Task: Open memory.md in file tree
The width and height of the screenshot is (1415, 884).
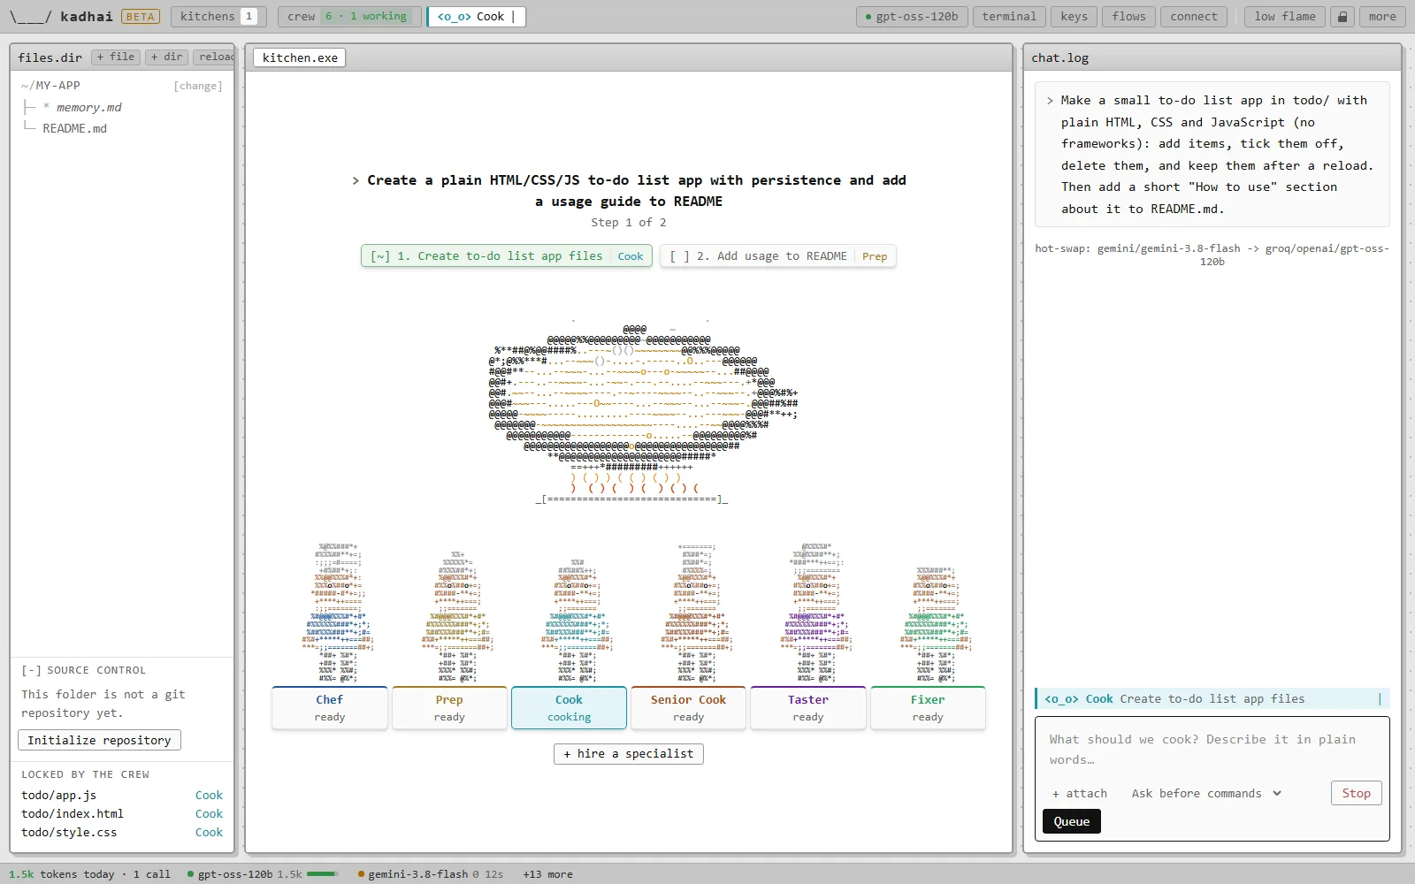Action: pyautogui.click(x=88, y=107)
